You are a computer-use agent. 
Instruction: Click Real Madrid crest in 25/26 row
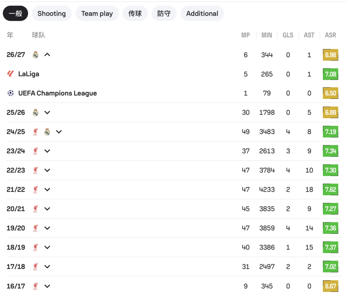[x=35, y=112]
